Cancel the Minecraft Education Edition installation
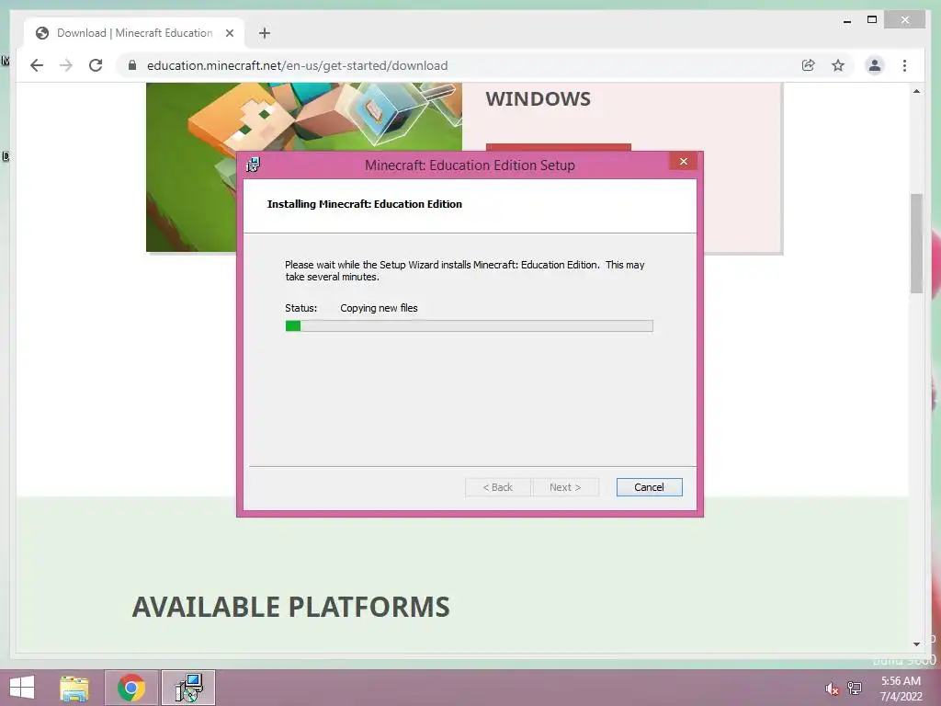 coord(649,487)
